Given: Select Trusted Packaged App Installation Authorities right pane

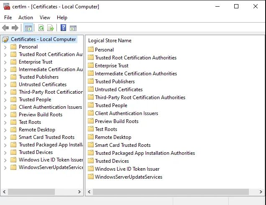Looking at the screenshot, I should click(x=145, y=153).
